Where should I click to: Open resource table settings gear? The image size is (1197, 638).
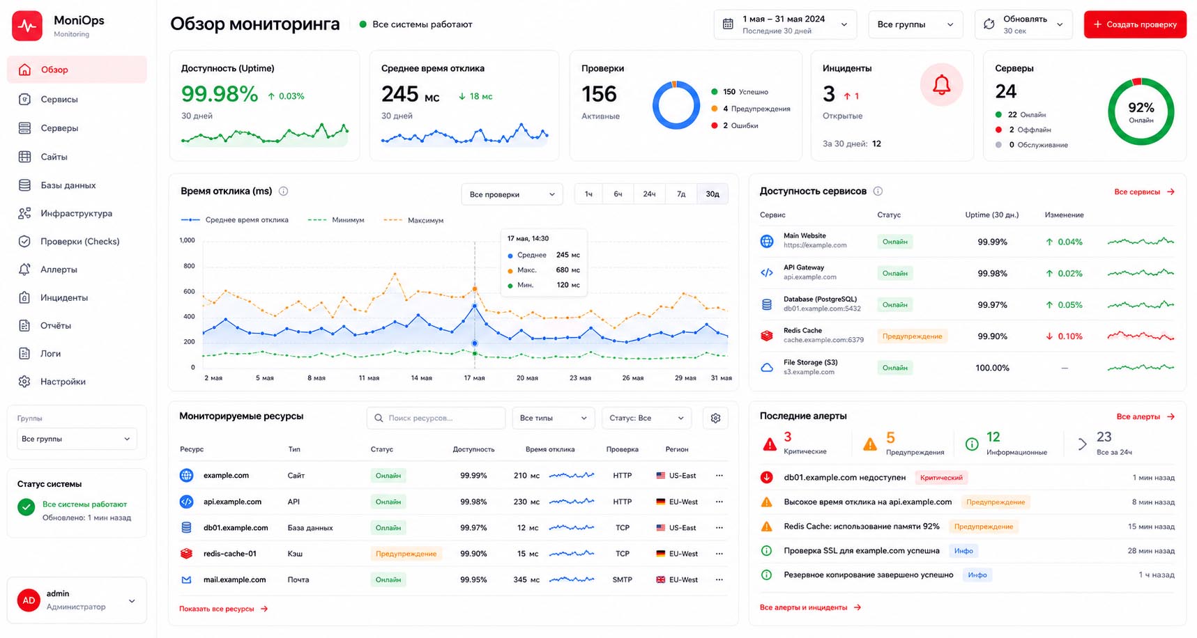(x=715, y=418)
